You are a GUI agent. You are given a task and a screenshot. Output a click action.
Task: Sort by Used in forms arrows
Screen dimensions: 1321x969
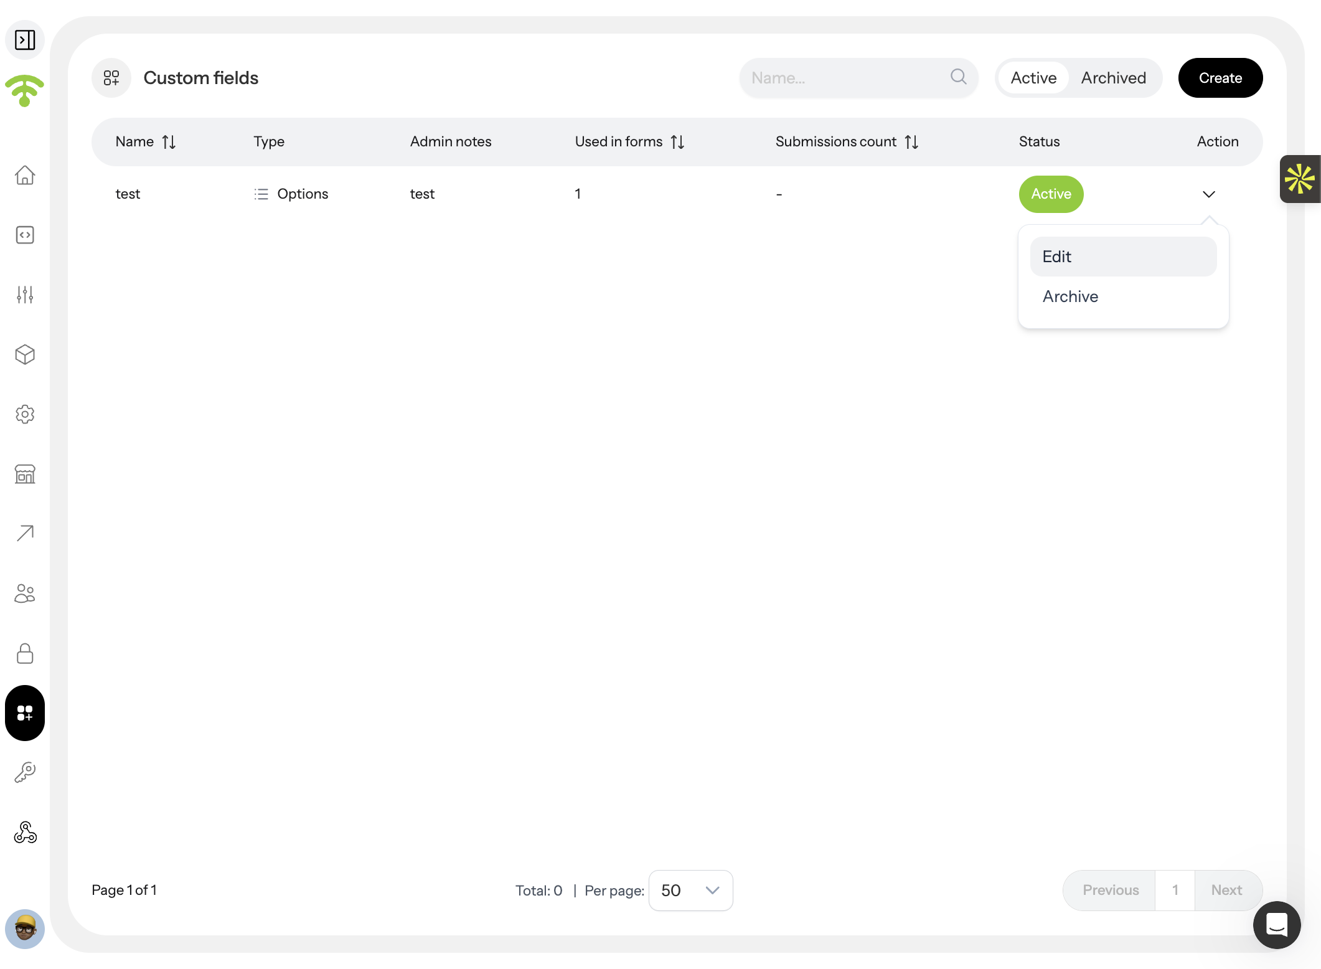(x=678, y=142)
